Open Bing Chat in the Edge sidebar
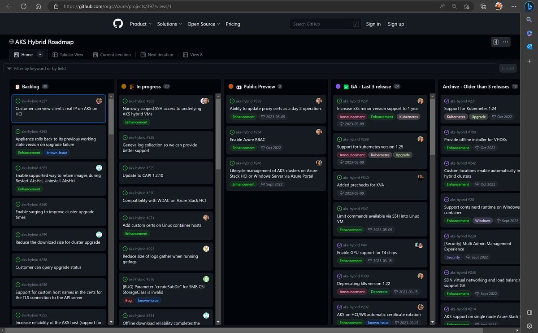The width and height of the screenshot is (538, 333). pyautogui.click(x=529, y=6)
